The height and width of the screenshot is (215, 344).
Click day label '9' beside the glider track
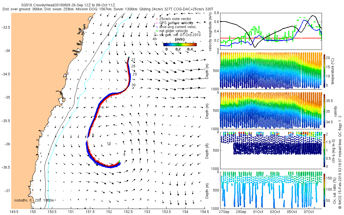[124, 155]
